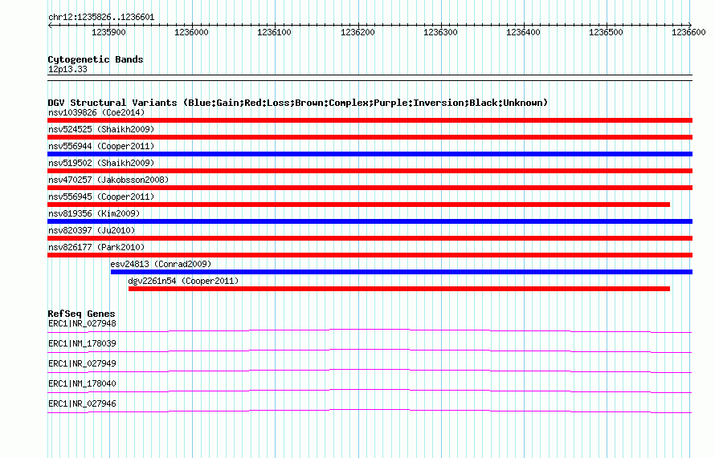Click the magenta gene line under ERC1|NM_178039
The image size is (715, 458).
coord(370,349)
